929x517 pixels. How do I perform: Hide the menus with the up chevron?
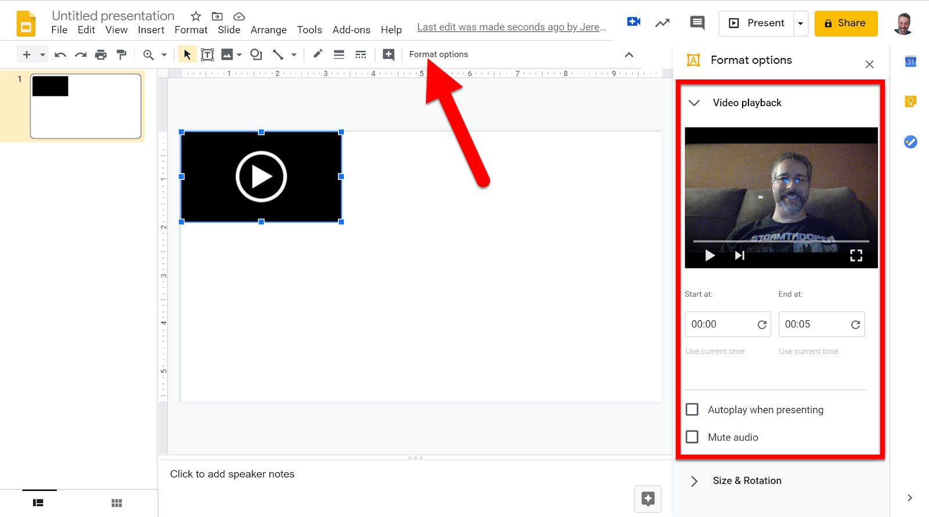[x=629, y=55]
